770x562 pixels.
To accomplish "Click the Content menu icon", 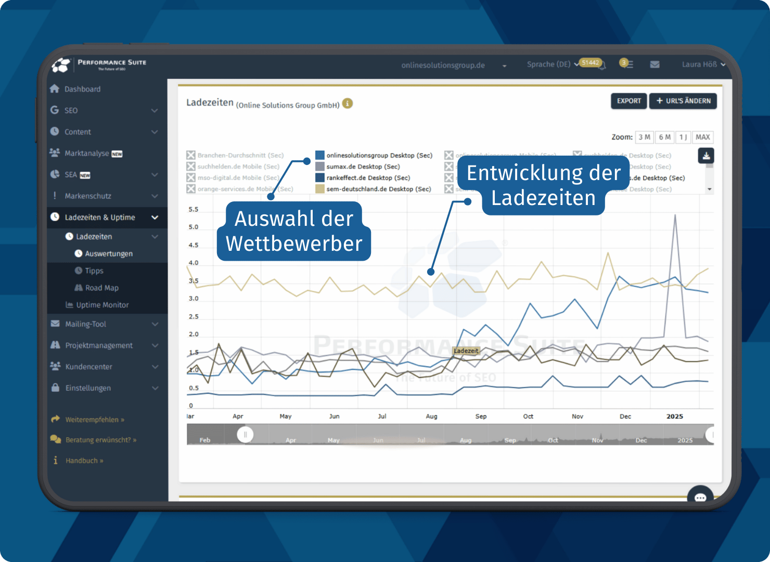I will click(55, 131).
